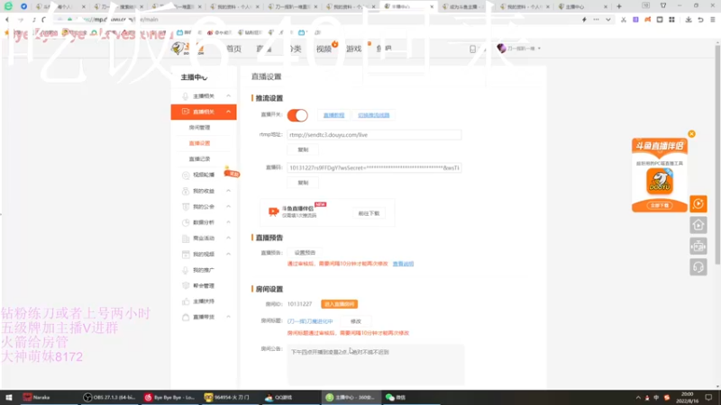
Task: Select 房间管理 in the sidebar
Action: coord(199,128)
